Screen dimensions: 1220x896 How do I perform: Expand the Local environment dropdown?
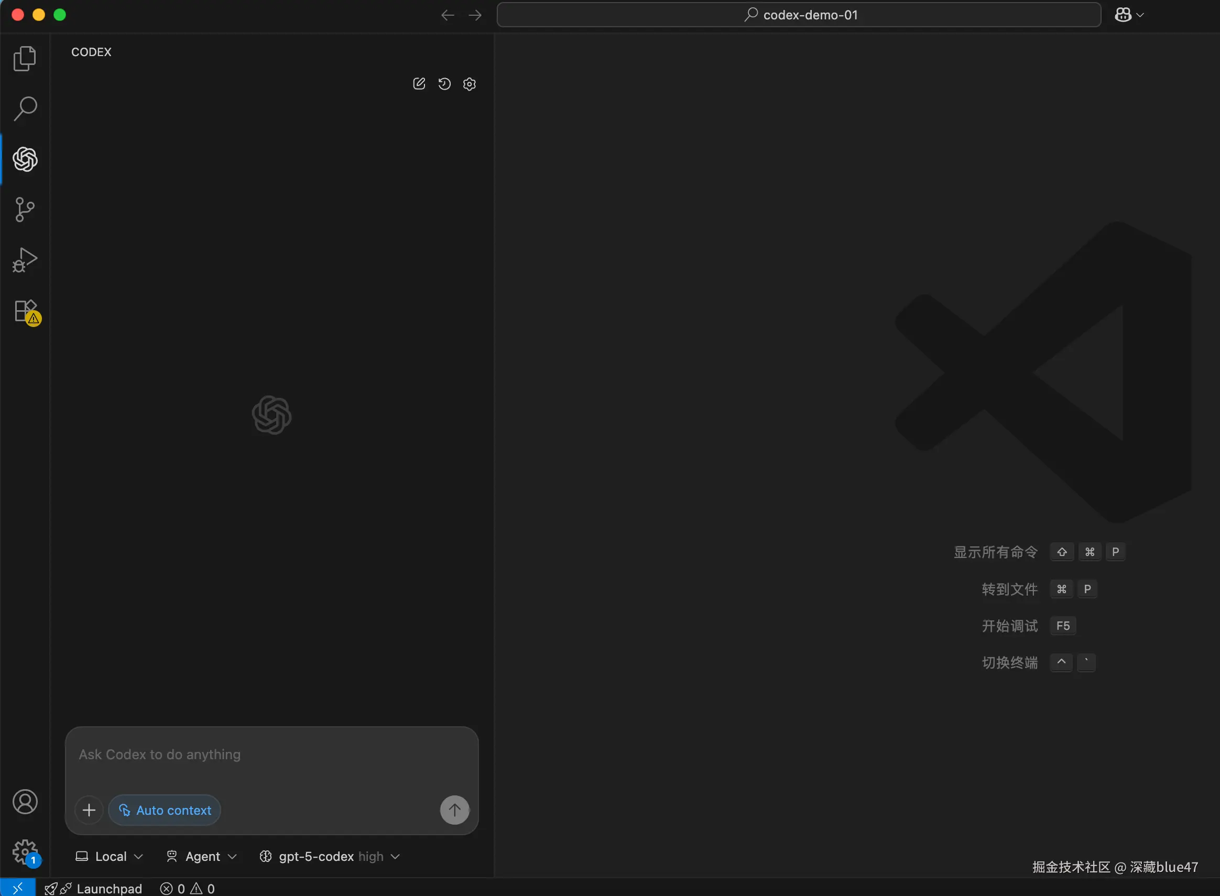coord(109,856)
